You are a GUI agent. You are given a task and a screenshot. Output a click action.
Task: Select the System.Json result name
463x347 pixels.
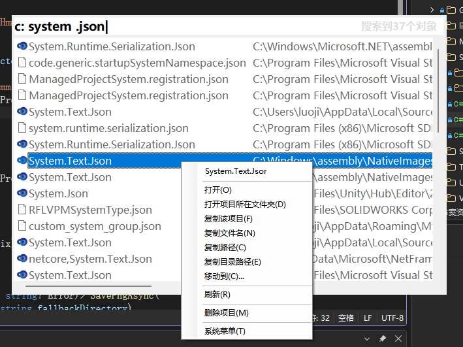click(x=59, y=193)
